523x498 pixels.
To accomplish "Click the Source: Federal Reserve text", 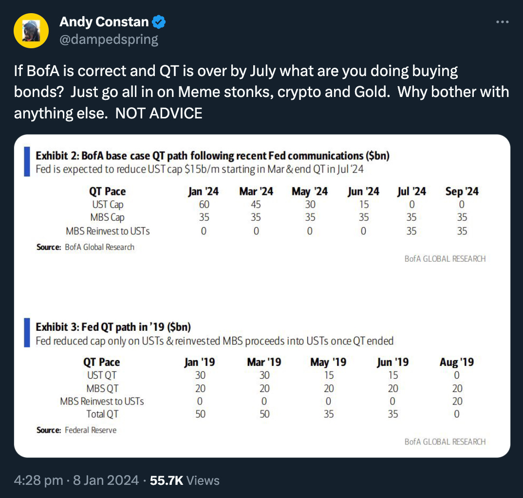I will pos(76,430).
